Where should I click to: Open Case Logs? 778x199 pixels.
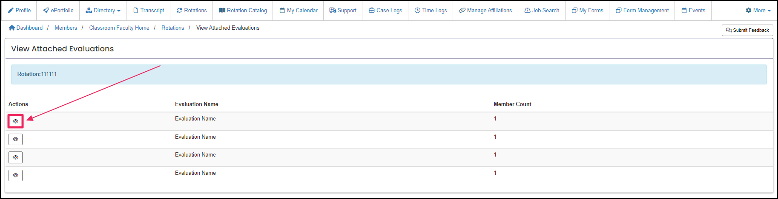[x=385, y=10]
